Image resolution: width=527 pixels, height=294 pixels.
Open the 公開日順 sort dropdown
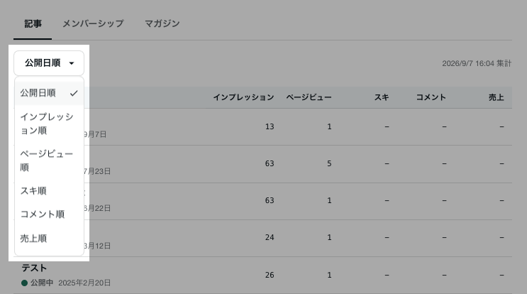(x=49, y=63)
